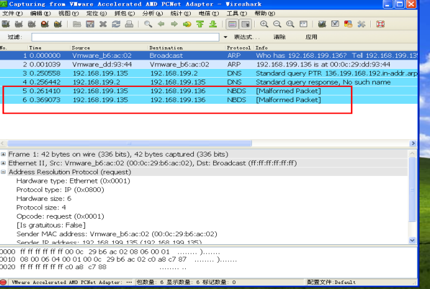Start a new live capture icon
This screenshot has height=289, width=430.
pos(32,24)
